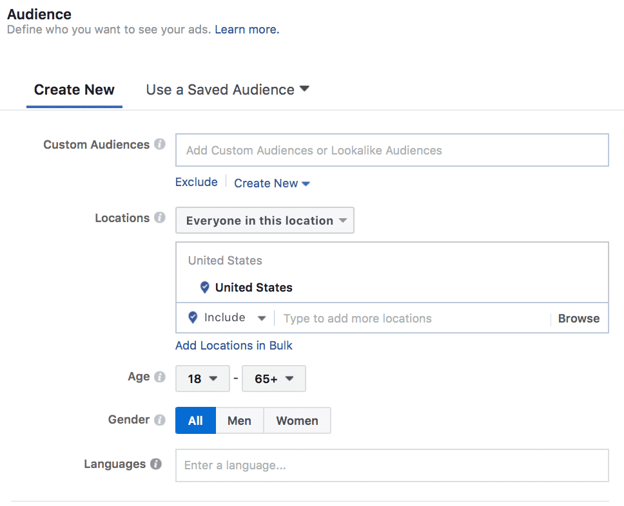Click the Gender info icon
The height and width of the screenshot is (506, 624).
(x=160, y=420)
